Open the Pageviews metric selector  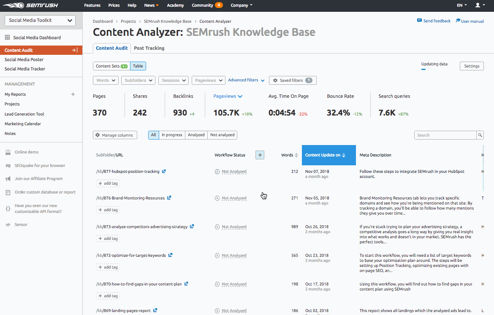pos(228,96)
